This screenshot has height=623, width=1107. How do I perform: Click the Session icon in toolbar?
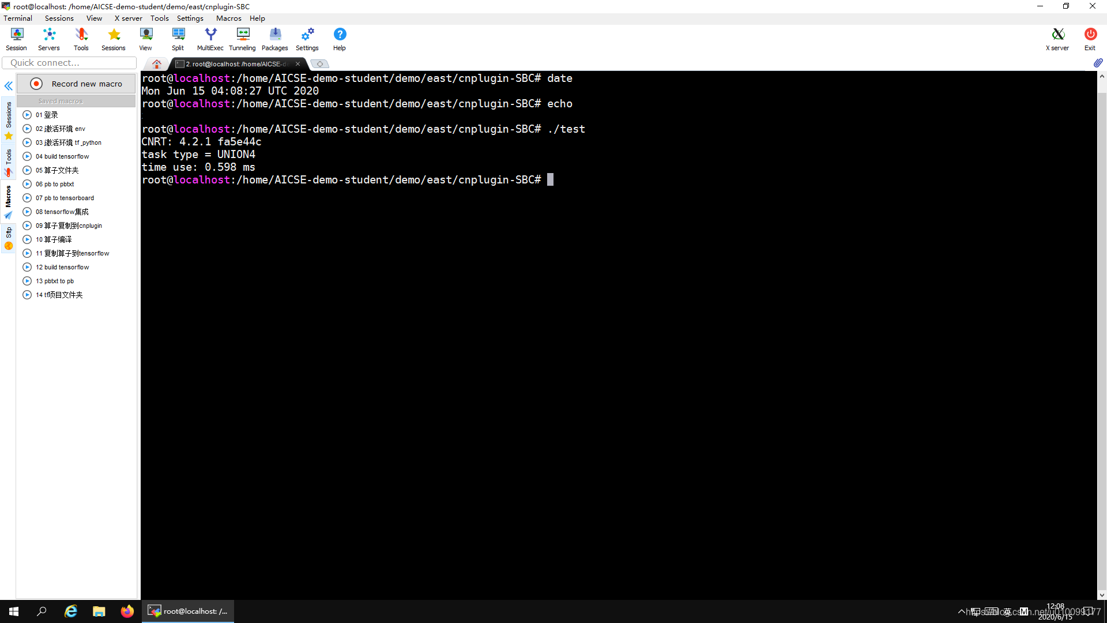coord(16,39)
